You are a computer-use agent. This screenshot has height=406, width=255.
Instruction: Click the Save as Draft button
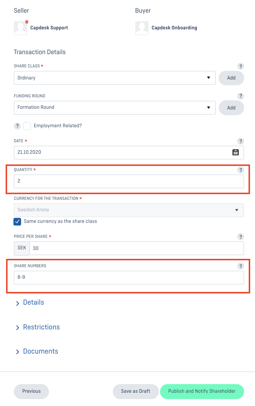tap(136, 391)
